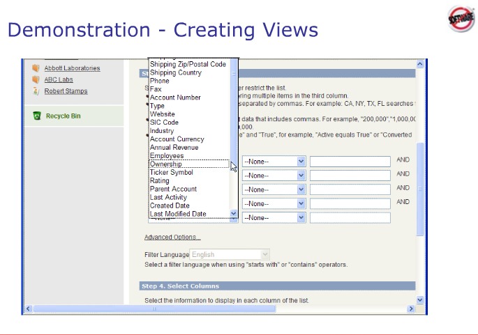478x335 pixels.
Task: Click the Abbott Laboratories folder icon
Action: coord(36,68)
